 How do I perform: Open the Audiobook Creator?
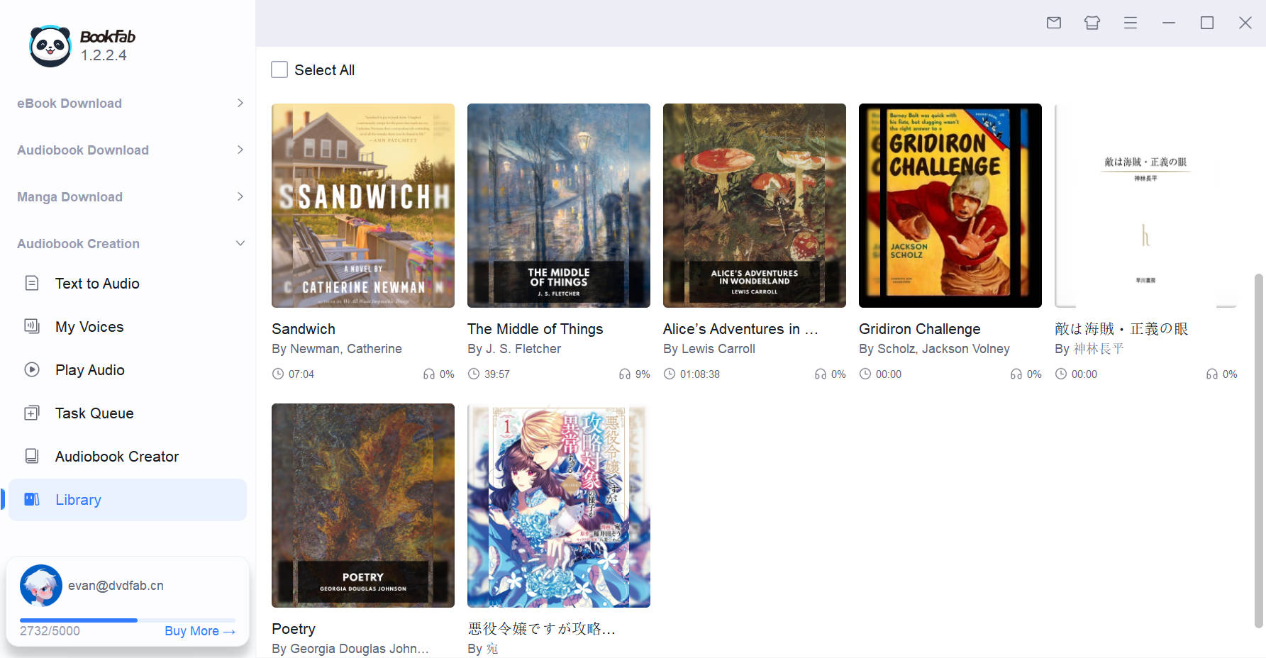(x=116, y=456)
